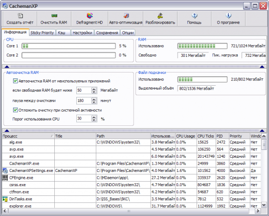Click the Файл подкачки Использовано progress bar
Viewport: 269px width, 216px height.
click(x=202, y=79)
